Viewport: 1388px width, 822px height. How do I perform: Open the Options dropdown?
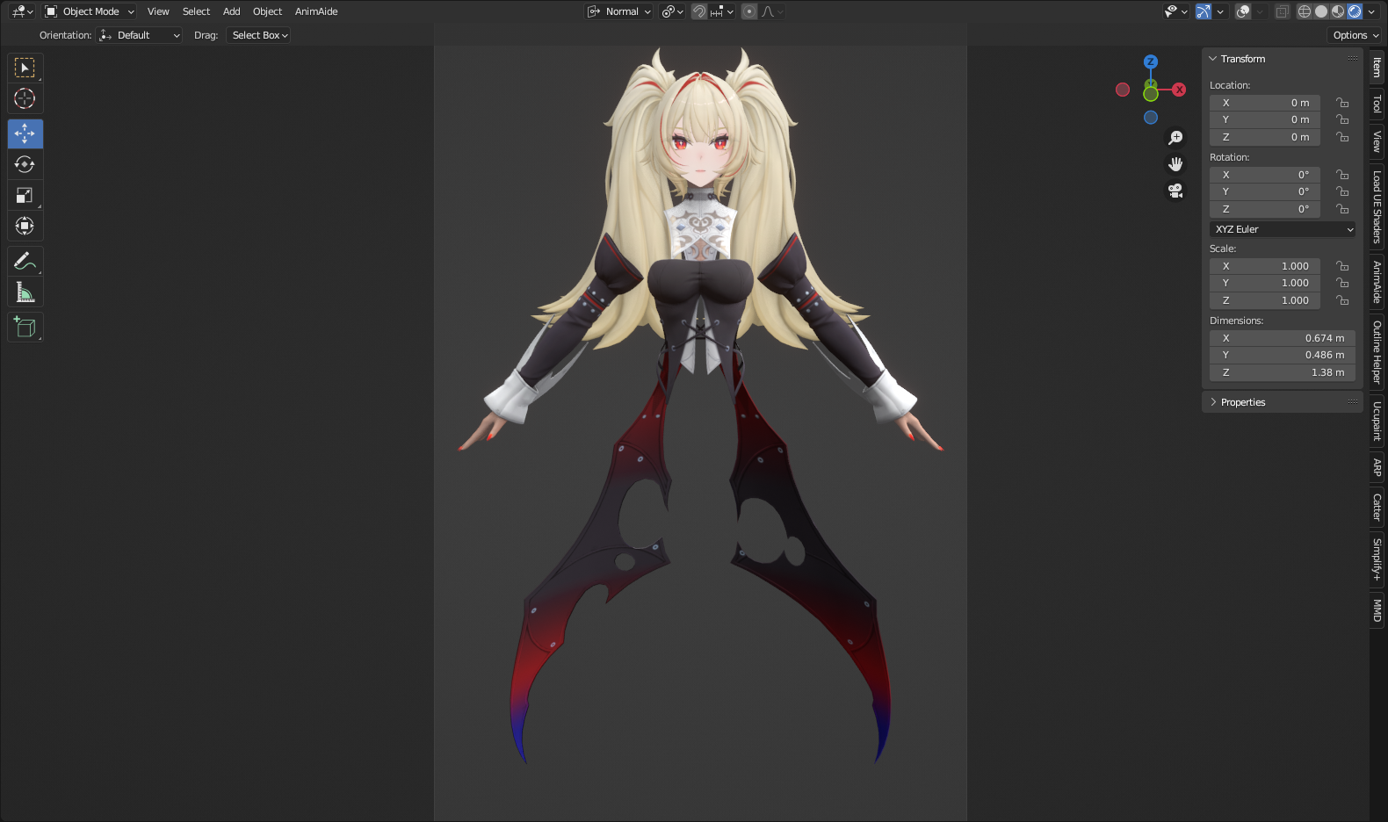(x=1356, y=35)
